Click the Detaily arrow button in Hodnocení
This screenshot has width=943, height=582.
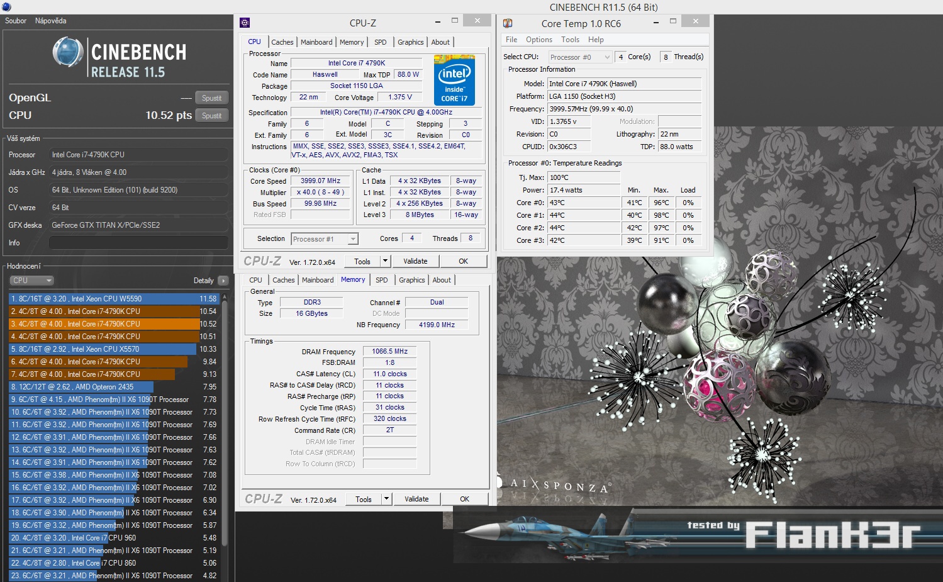click(223, 281)
